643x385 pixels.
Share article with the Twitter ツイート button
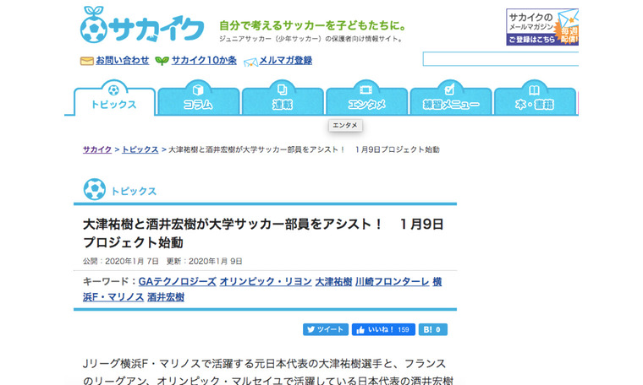325,329
